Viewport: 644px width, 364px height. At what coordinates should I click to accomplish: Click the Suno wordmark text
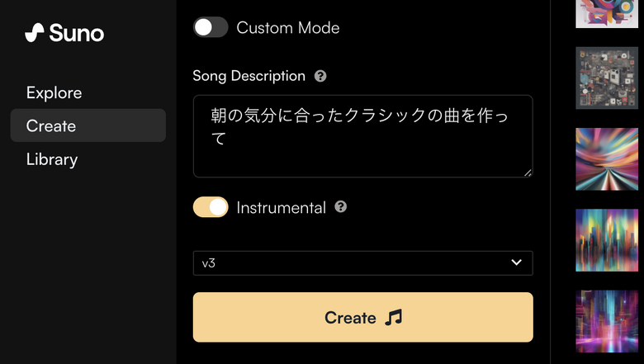[77, 34]
